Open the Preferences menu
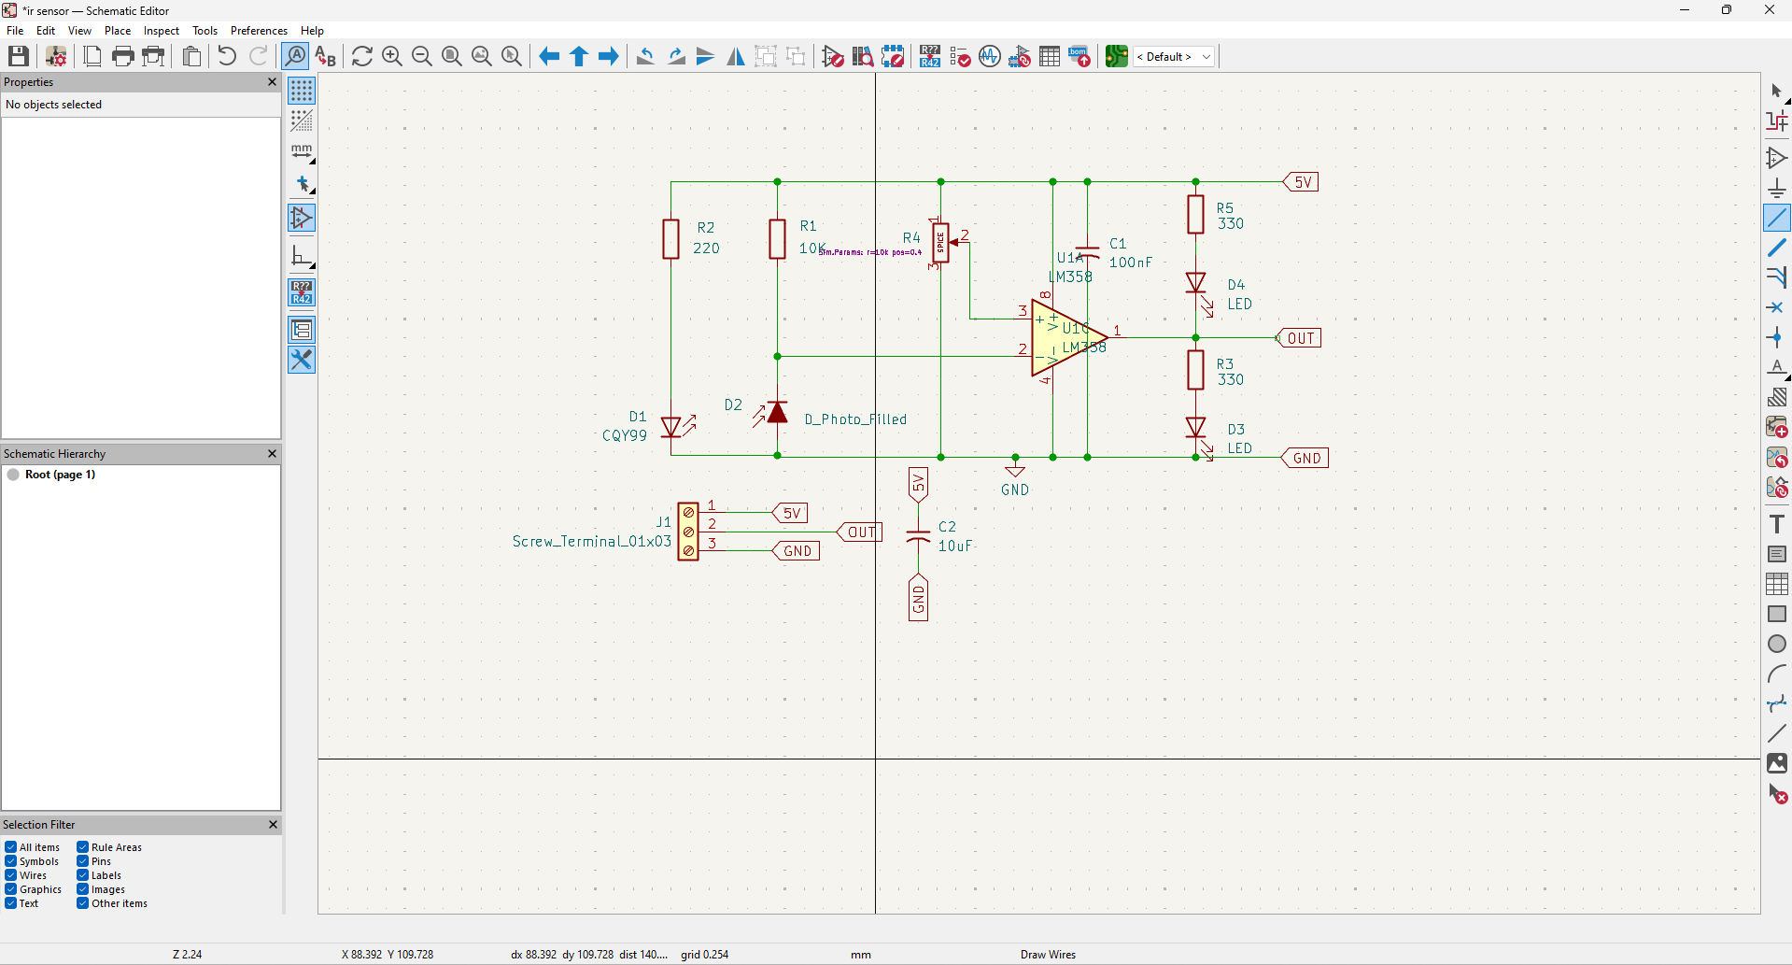This screenshot has width=1792, height=965. [259, 31]
